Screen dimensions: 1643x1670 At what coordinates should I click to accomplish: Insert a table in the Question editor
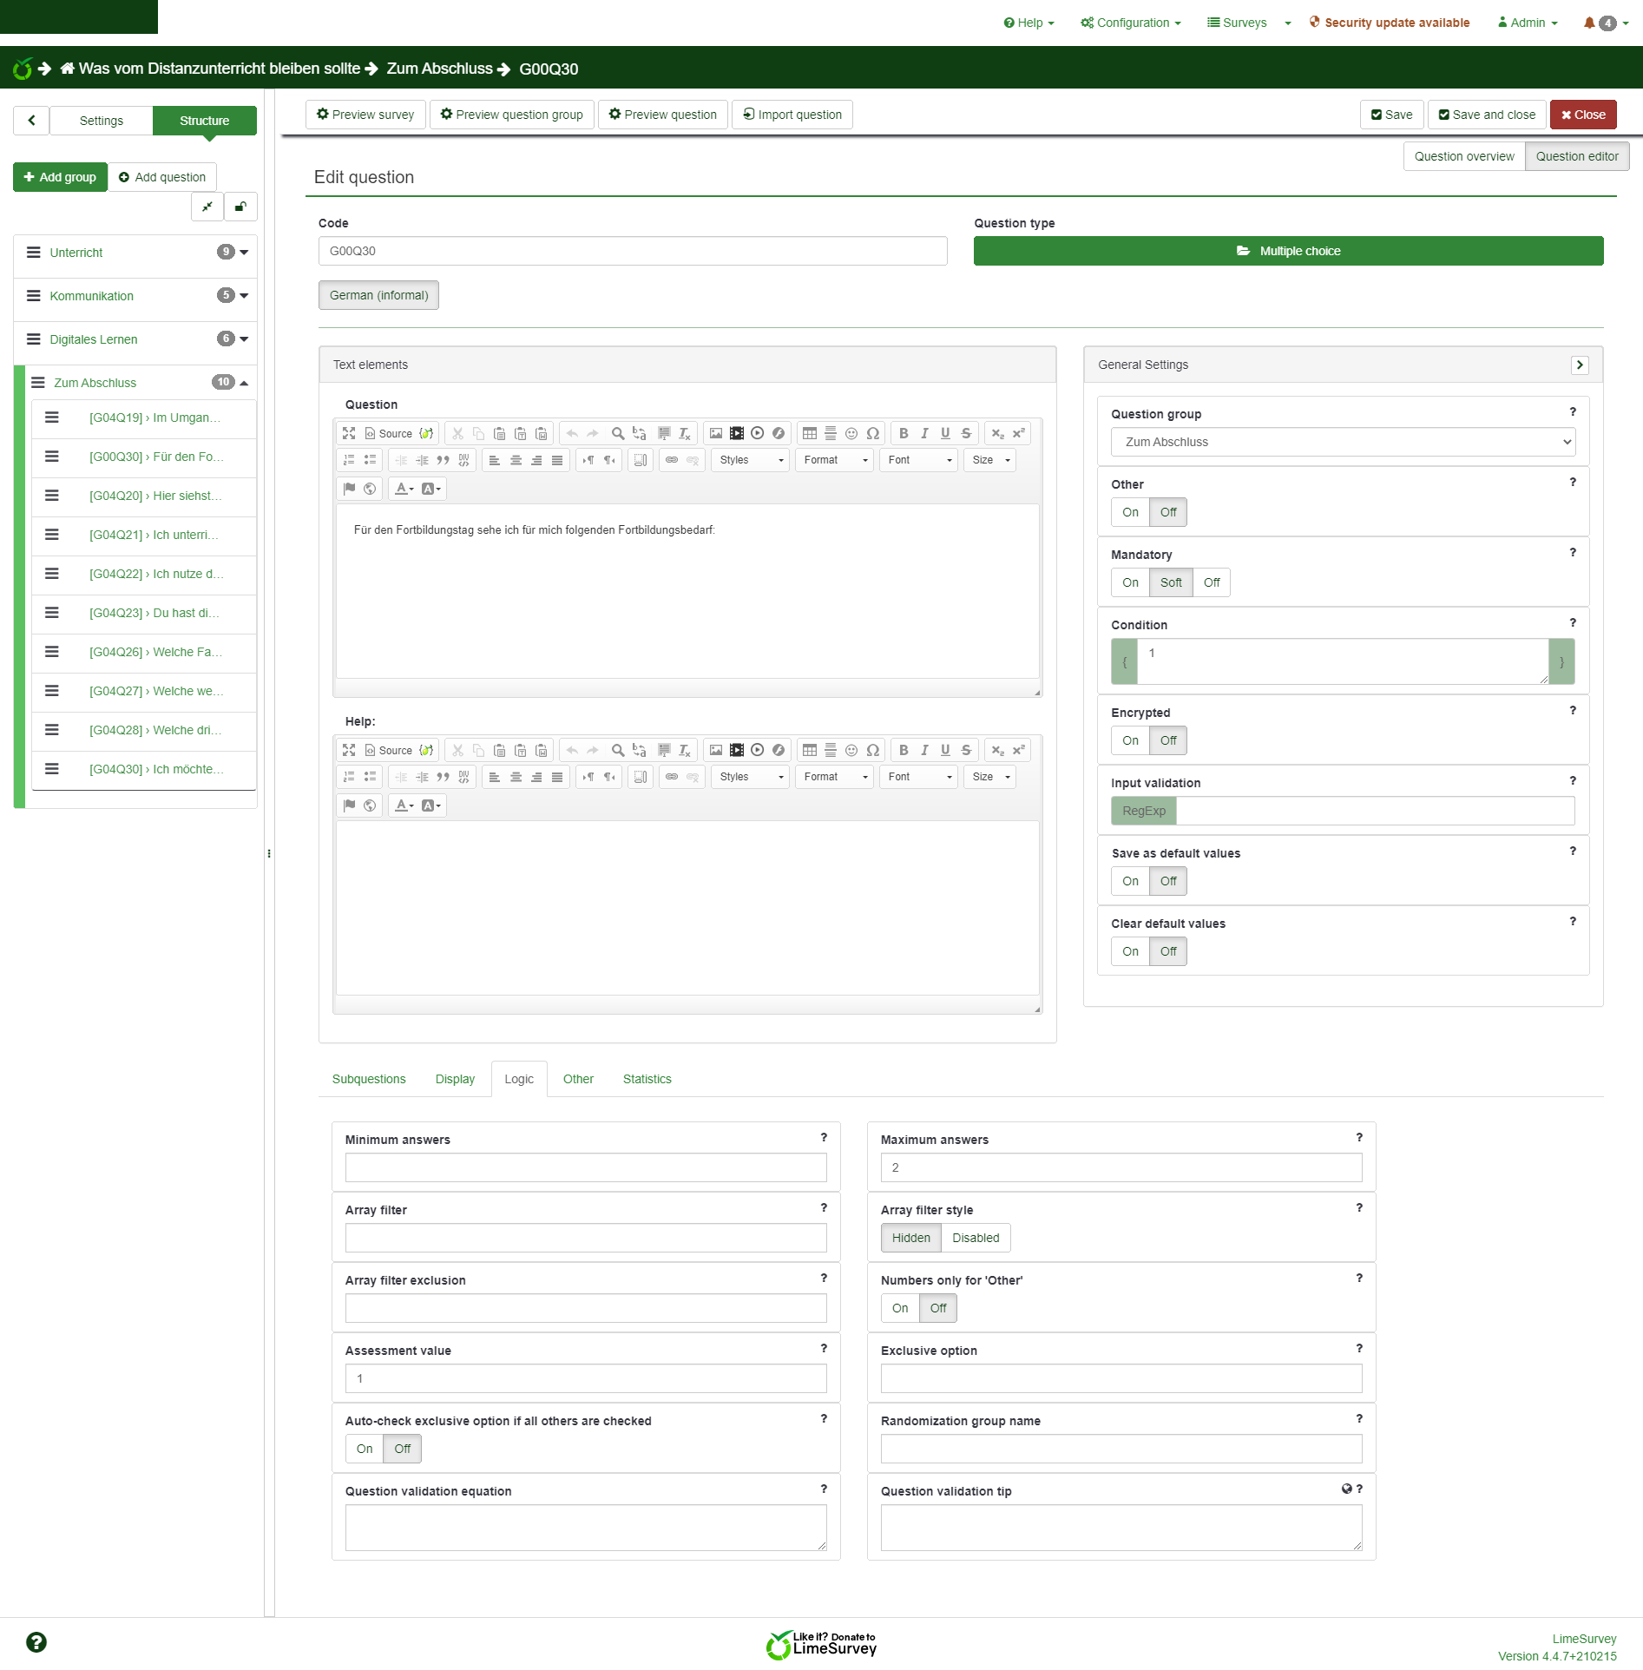[x=809, y=433]
